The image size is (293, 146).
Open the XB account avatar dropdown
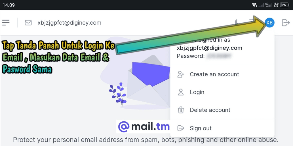[x=269, y=23]
